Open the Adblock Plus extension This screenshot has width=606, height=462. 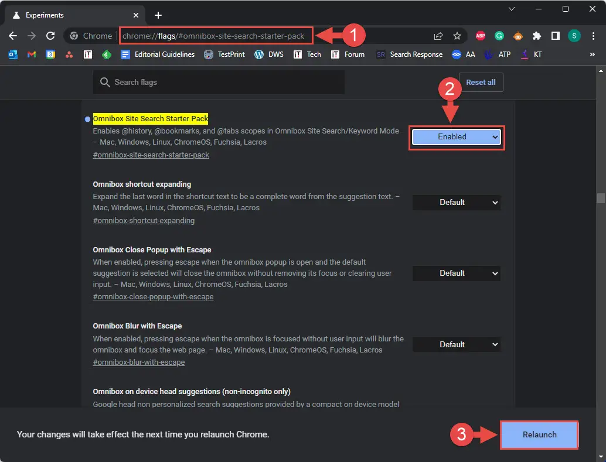[481, 36]
